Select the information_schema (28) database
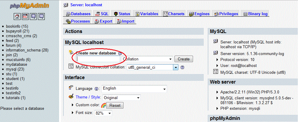This screenshot has width=298, height=122. (x=27, y=50)
